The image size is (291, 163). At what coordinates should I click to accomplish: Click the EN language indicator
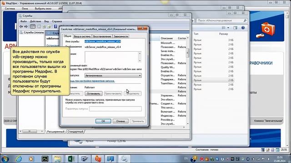coord(186,158)
